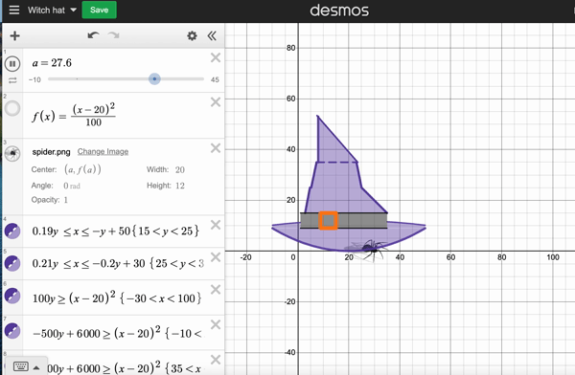Delete the spider.png image row
Image resolution: width=575 pixels, height=375 pixels.
click(x=216, y=148)
